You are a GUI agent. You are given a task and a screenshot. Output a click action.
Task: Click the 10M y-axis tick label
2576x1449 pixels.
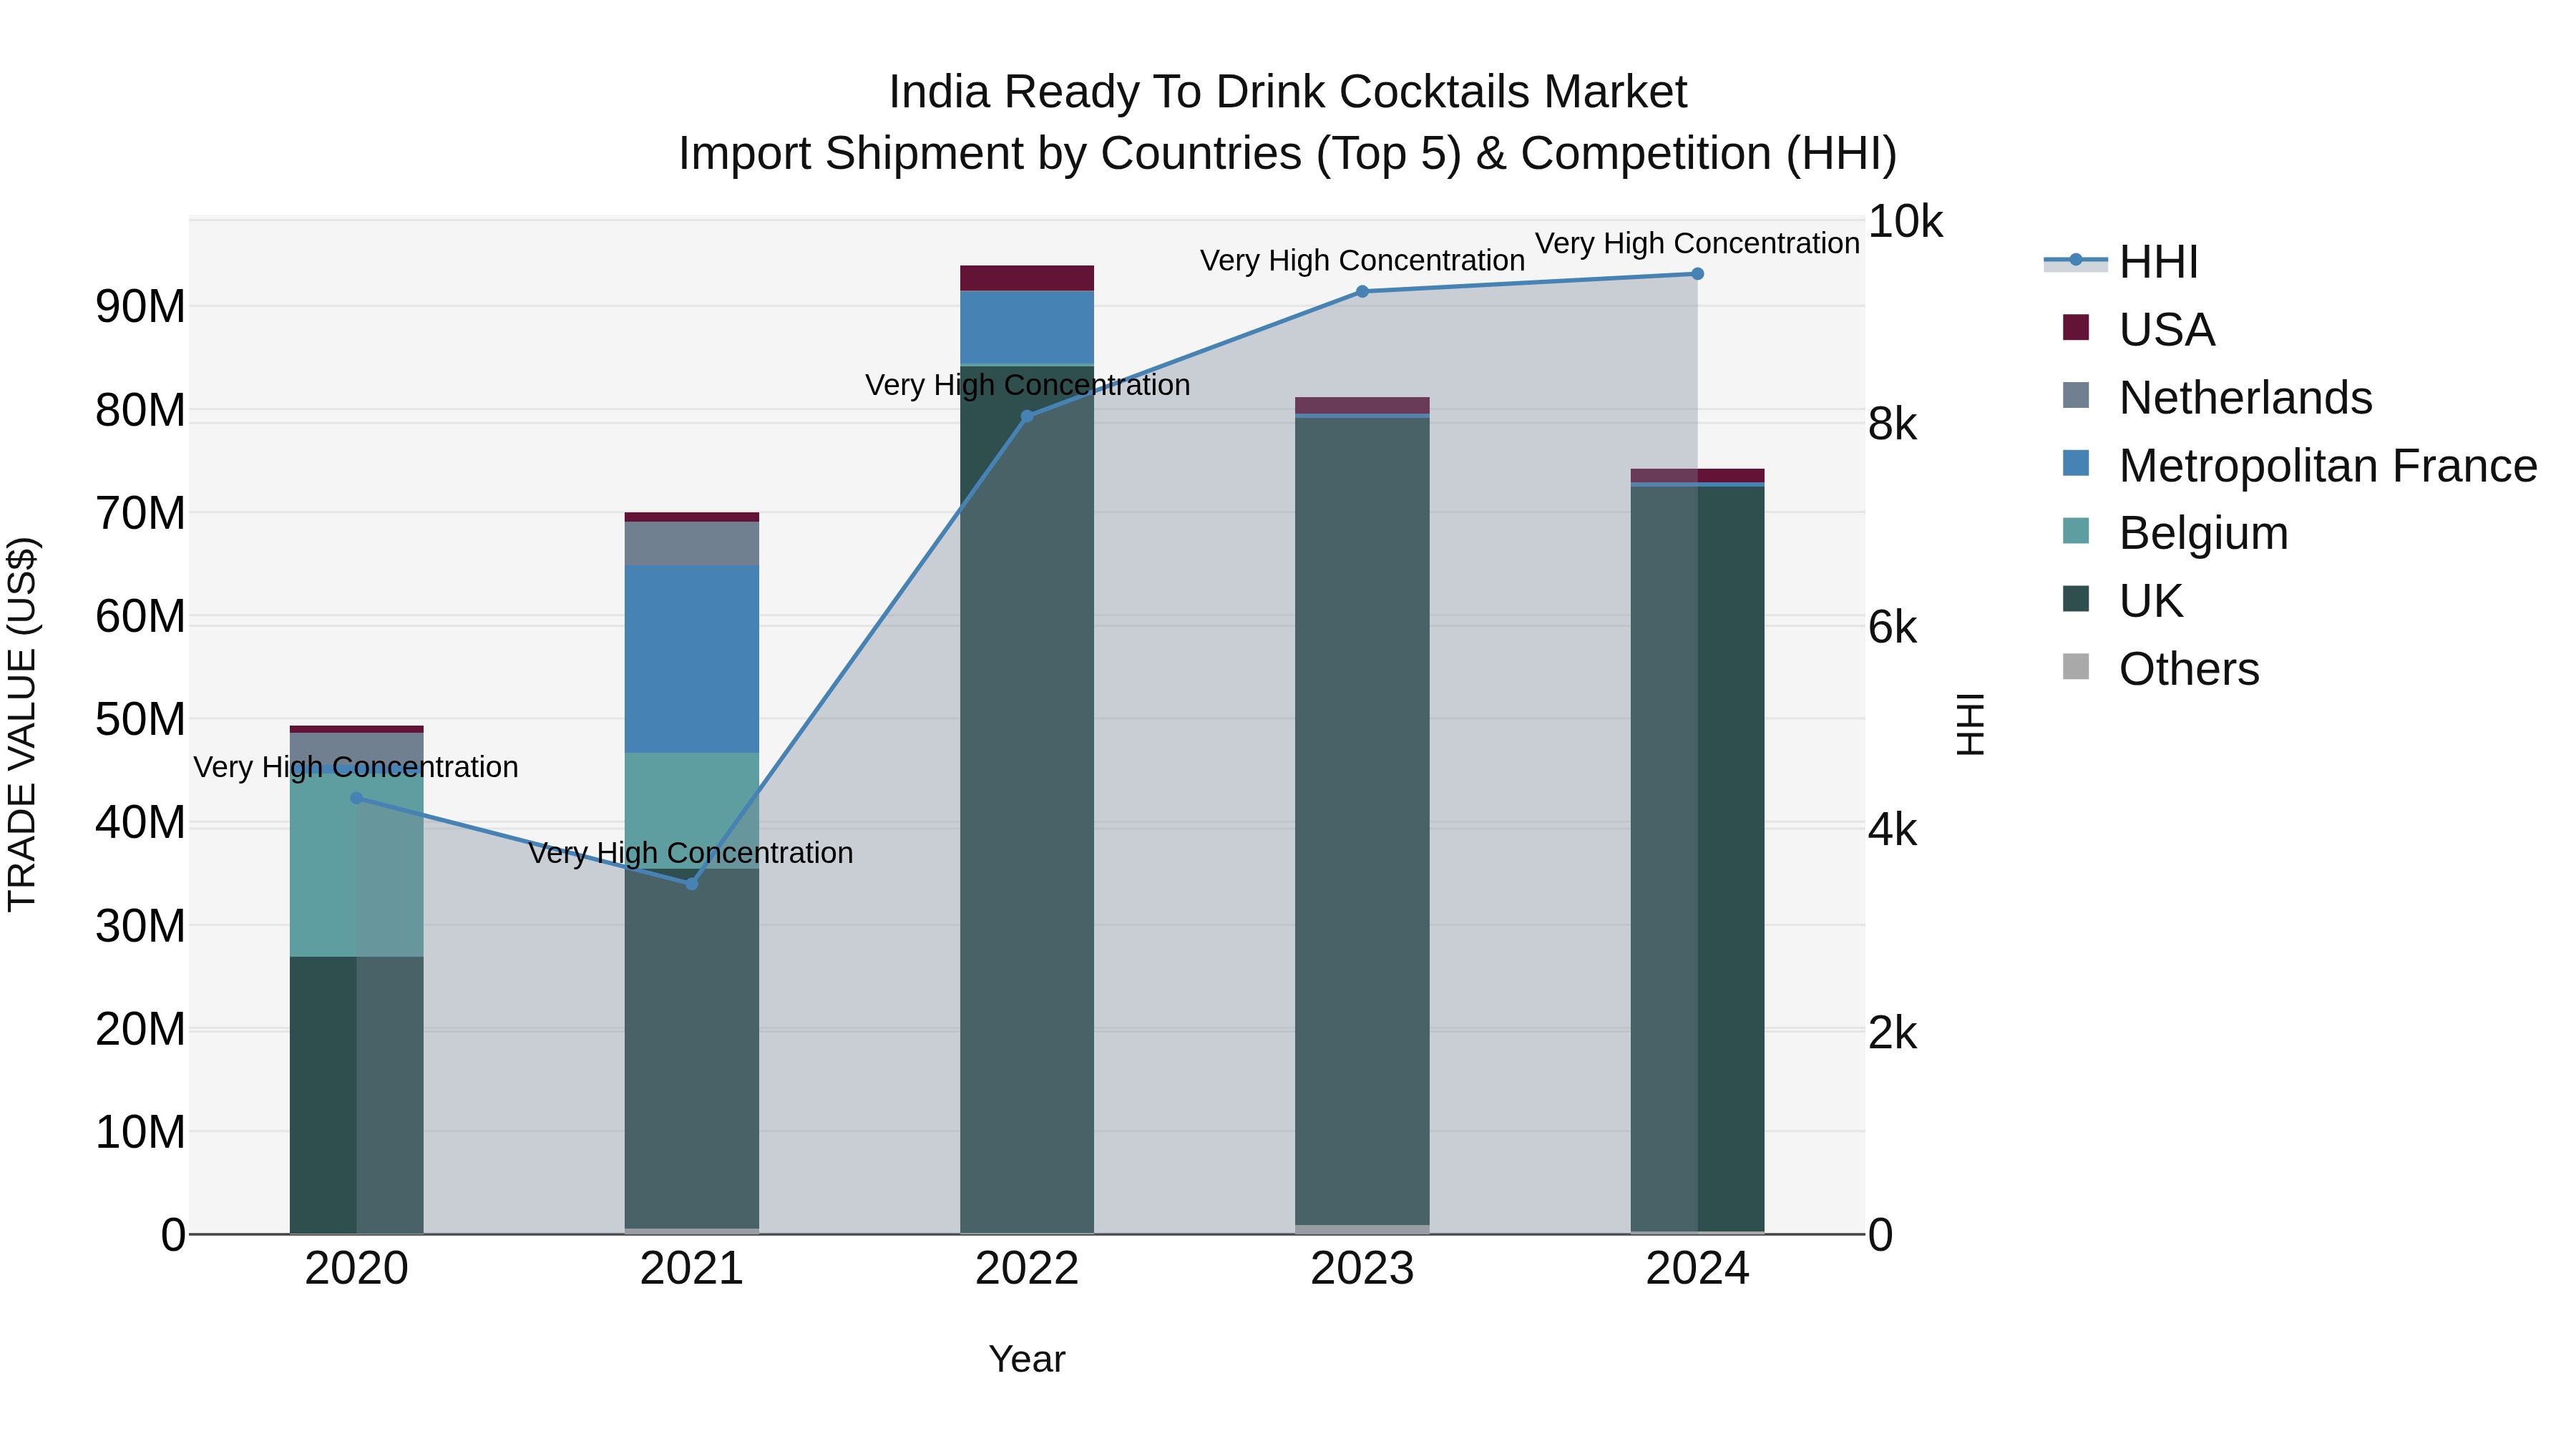(140, 1132)
